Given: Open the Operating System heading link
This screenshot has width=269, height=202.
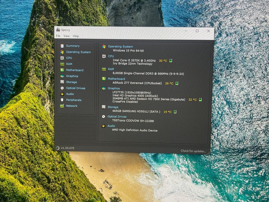Looking at the screenshot, I should pyautogui.click(x=120, y=46).
